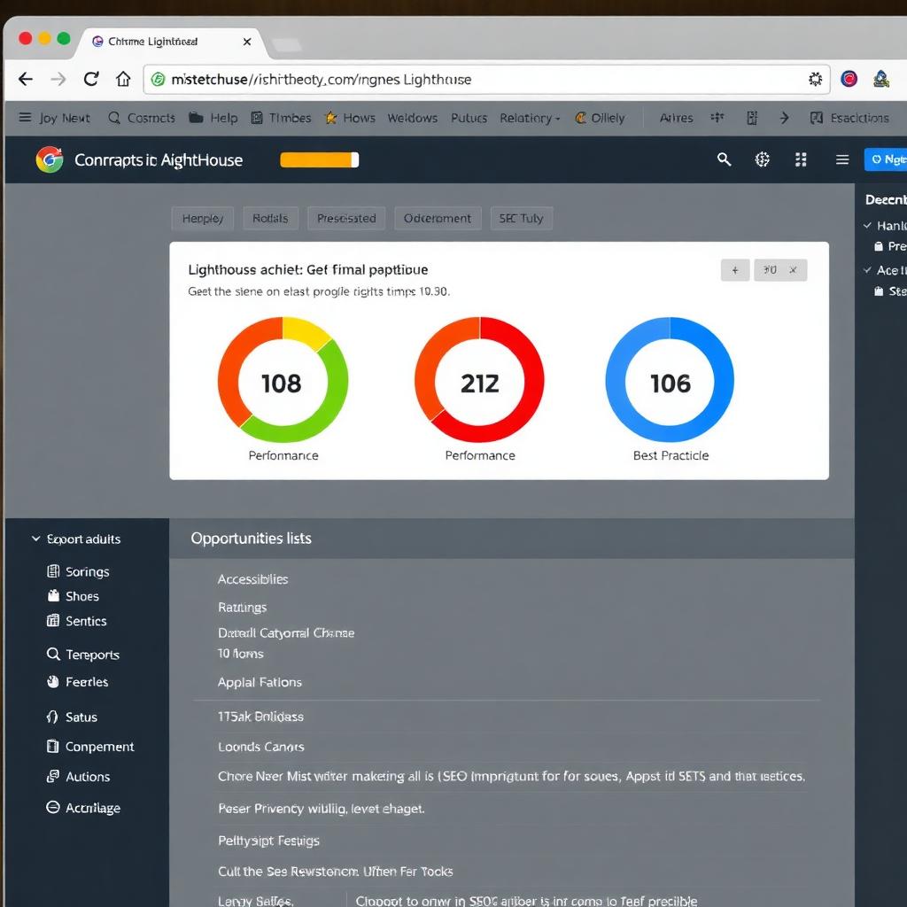907x907 pixels.
Task: Open the browser home icon
Action: [x=123, y=79]
